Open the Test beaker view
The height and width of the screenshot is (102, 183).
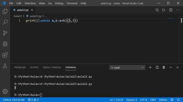5,66
